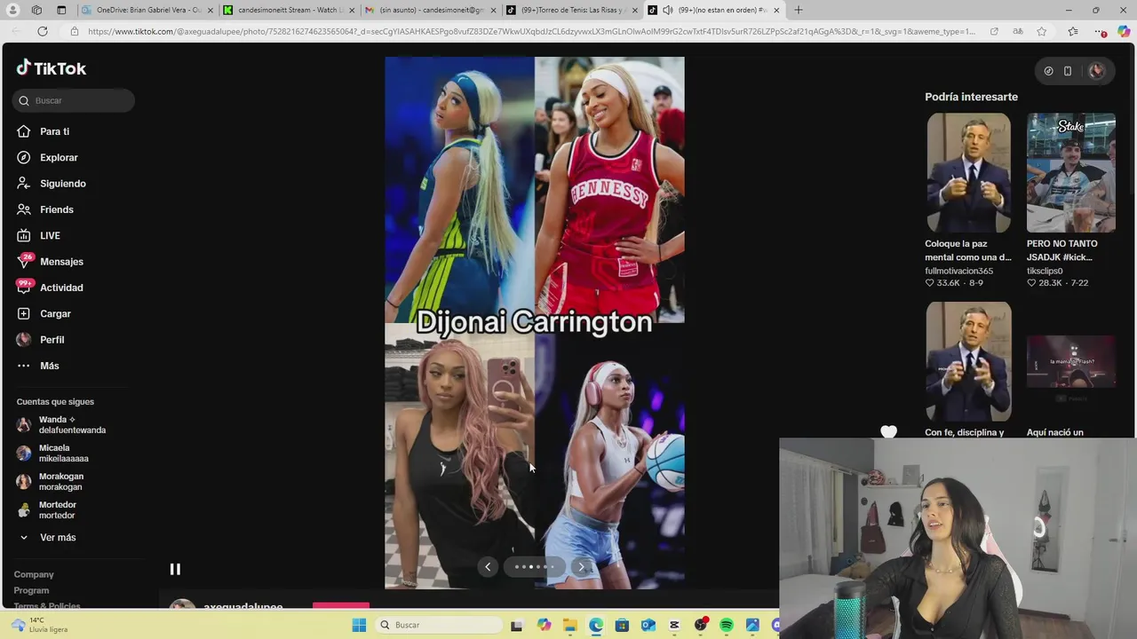Click the get-app phone icon at top right
Viewport: 1137px width, 639px height.
pyautogui.click(x=1068, y=71)
